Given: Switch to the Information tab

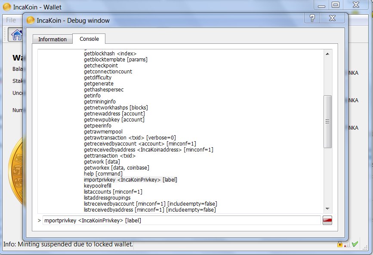Looking at the screenshot, I should [x=52, y=39].
